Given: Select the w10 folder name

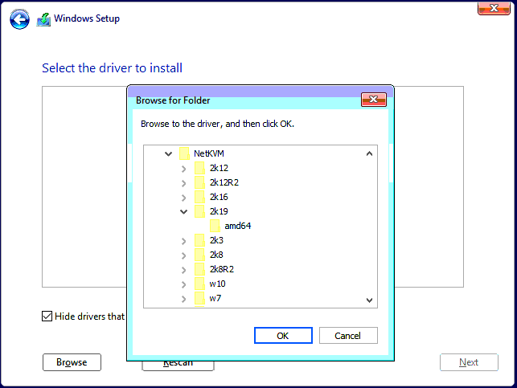Looking at the screenshot, I should point(217,284).
